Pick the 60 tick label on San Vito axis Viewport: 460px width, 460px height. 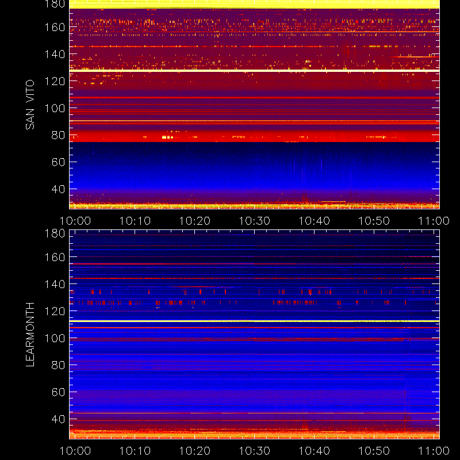pyautogui.click(x=58, y=162)
